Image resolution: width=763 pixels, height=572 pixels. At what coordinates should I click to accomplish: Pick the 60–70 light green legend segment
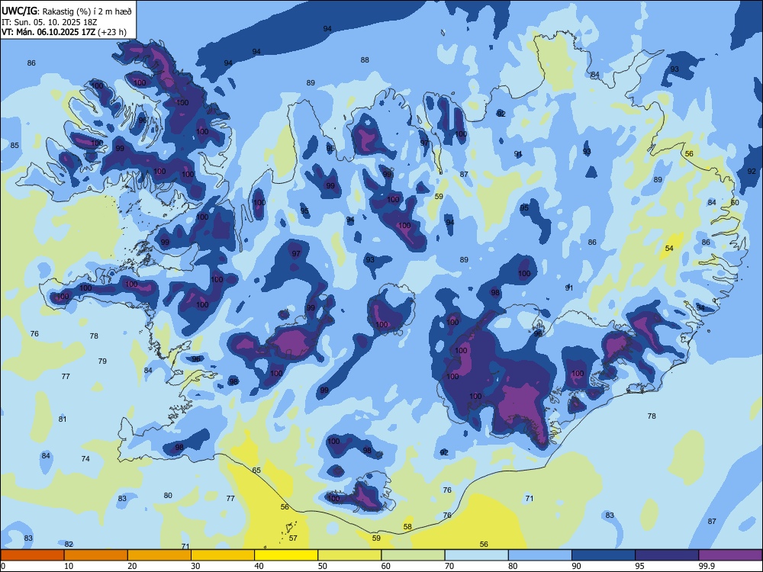coord(413,555)
